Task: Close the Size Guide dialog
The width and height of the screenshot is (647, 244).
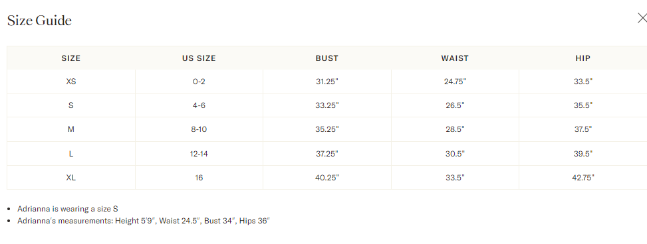Action: pos(642,18)
